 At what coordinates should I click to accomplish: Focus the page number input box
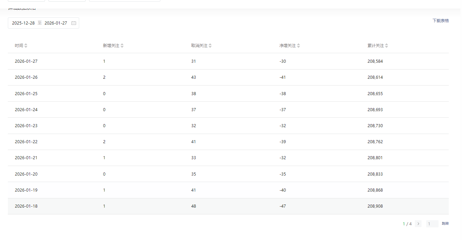coord(432,224)
